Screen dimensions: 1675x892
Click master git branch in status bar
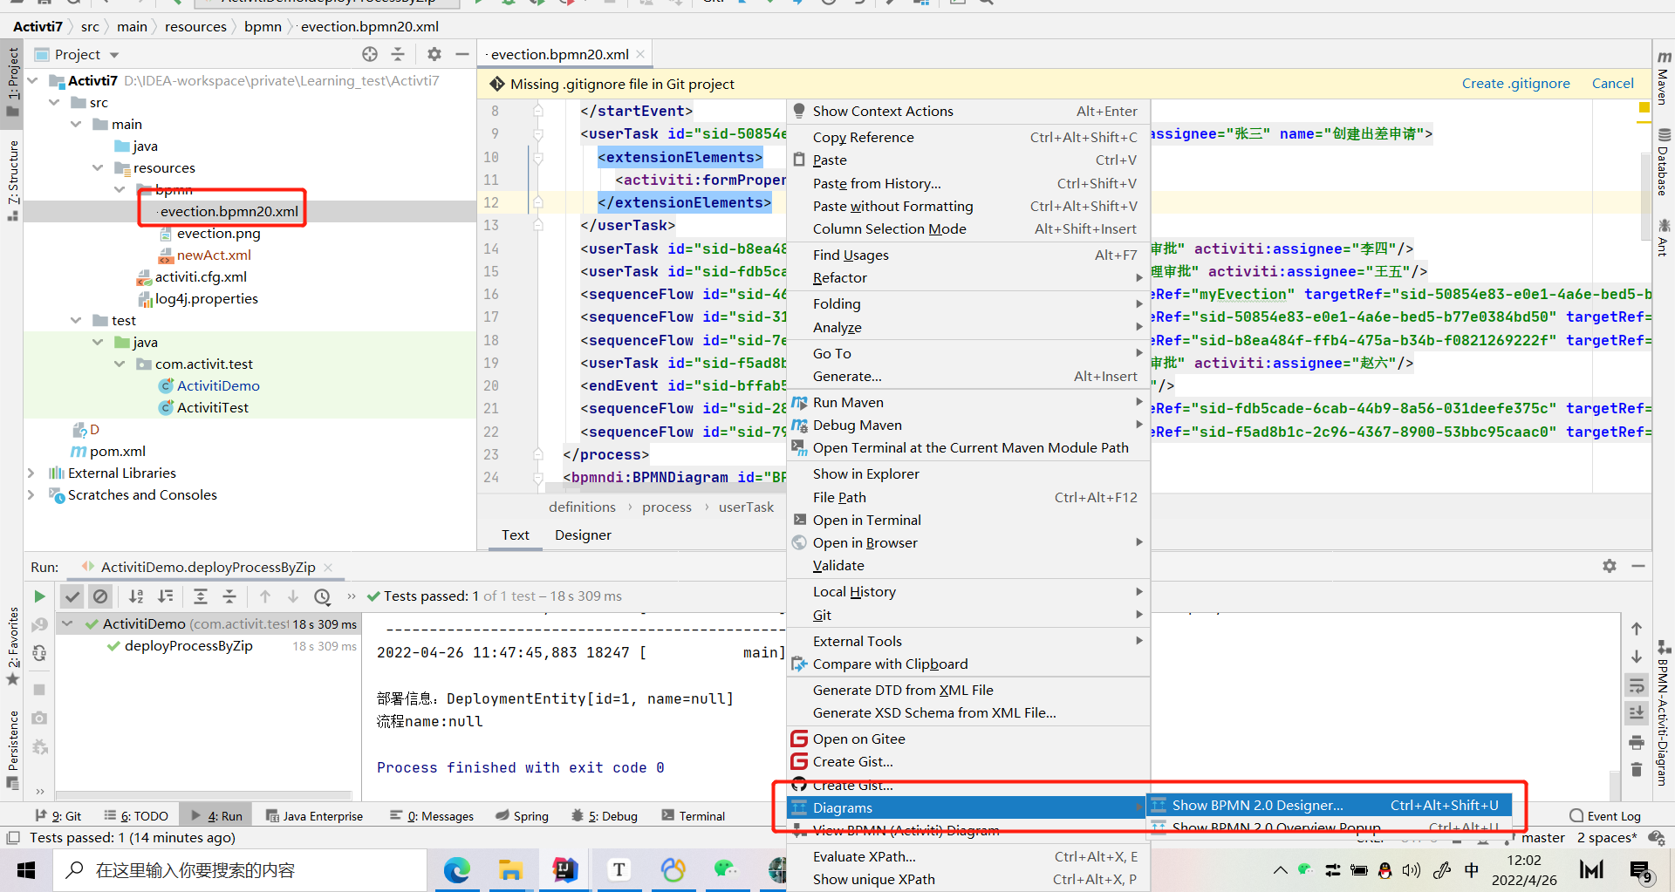1535,838
